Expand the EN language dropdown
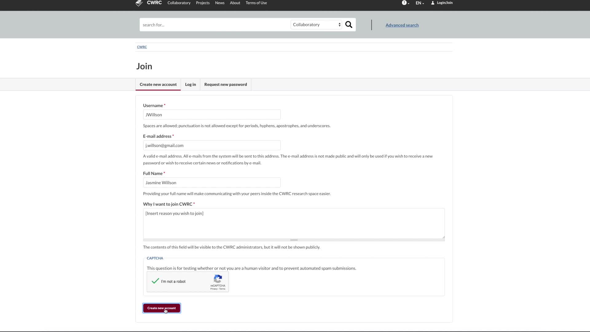 click(x=420, y=3)
